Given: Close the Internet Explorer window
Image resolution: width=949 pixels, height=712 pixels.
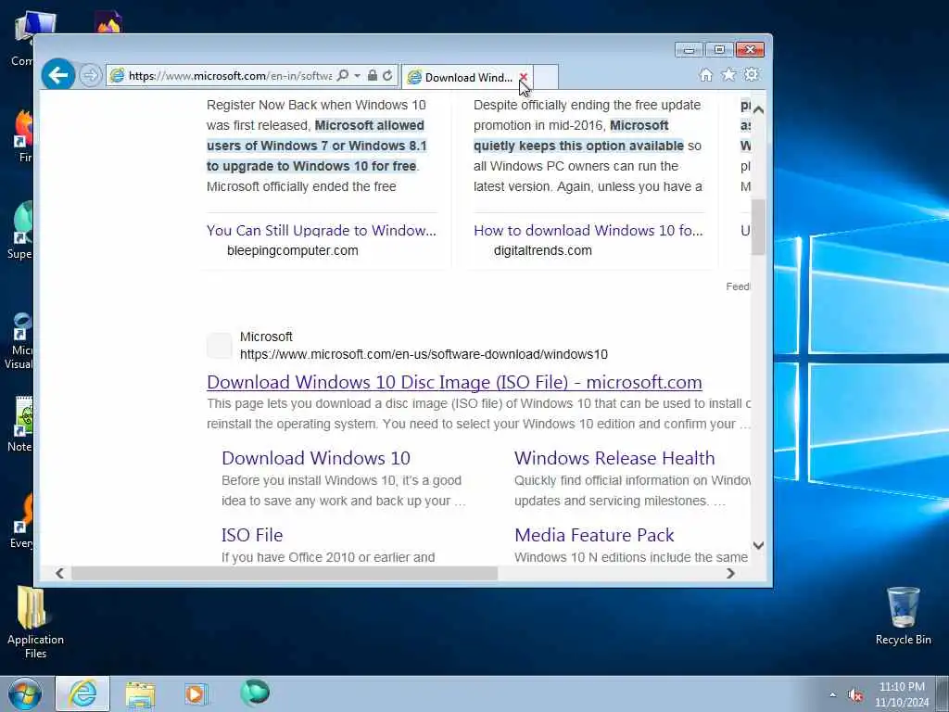Looking at the screenshot, I should click(x=750, y=50).
